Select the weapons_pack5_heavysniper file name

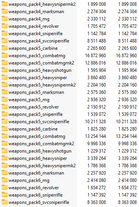[x=38, y=78]
